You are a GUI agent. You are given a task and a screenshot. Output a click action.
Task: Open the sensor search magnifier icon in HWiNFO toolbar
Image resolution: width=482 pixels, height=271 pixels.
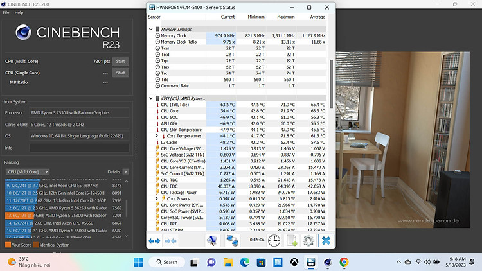212,241
